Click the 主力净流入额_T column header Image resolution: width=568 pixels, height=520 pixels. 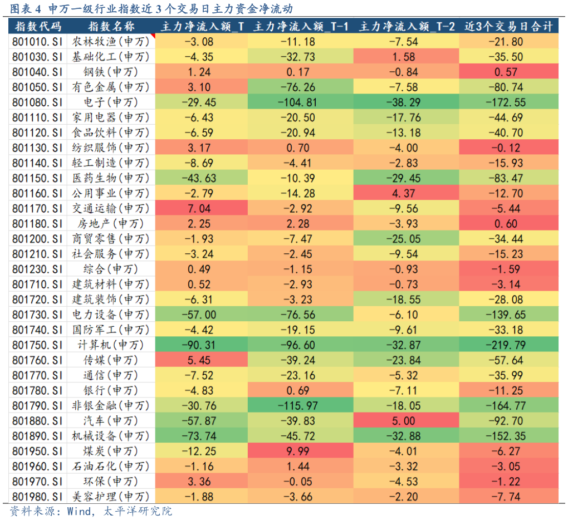click(201, 26)
